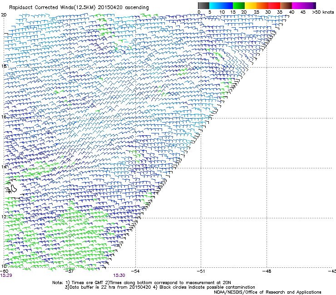Click the purple '15:29' time label

pyautogui.click(x=6, y=275)
